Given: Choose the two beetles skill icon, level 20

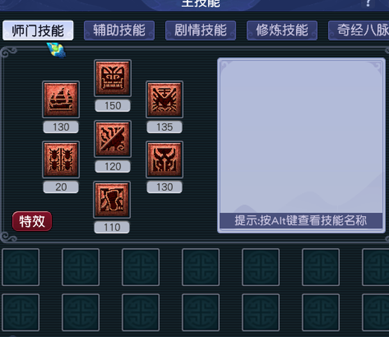Looking at the screenshot, I should 61,160.
